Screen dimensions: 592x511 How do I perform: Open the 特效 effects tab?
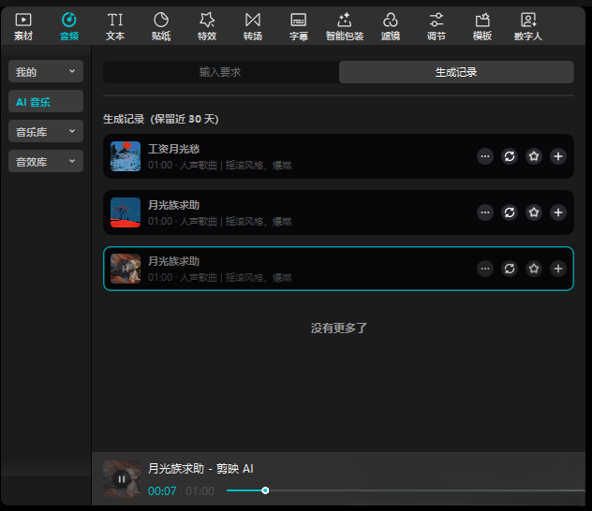click(207, 27)
